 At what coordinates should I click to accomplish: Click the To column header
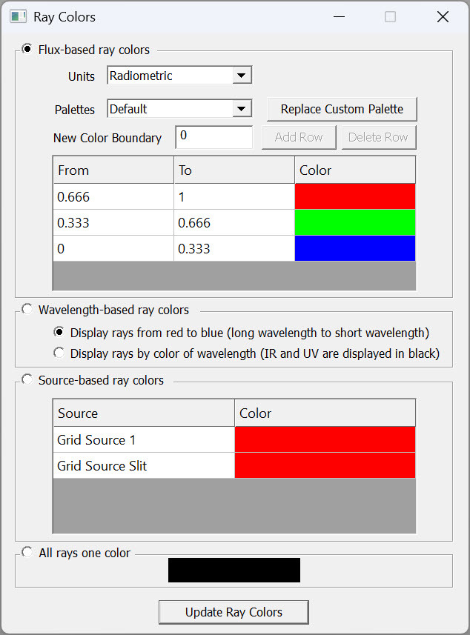234,170
